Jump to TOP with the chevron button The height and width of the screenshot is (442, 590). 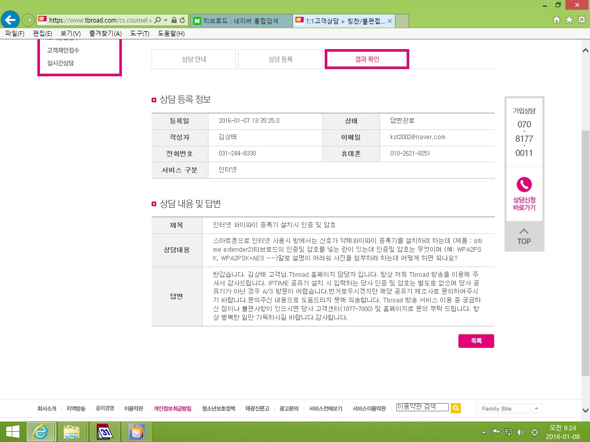click(524, 236)
